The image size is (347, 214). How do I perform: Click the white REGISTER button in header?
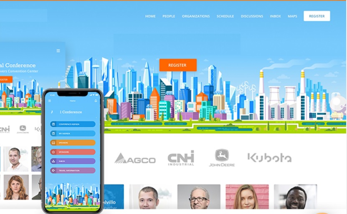coord(317,16)
